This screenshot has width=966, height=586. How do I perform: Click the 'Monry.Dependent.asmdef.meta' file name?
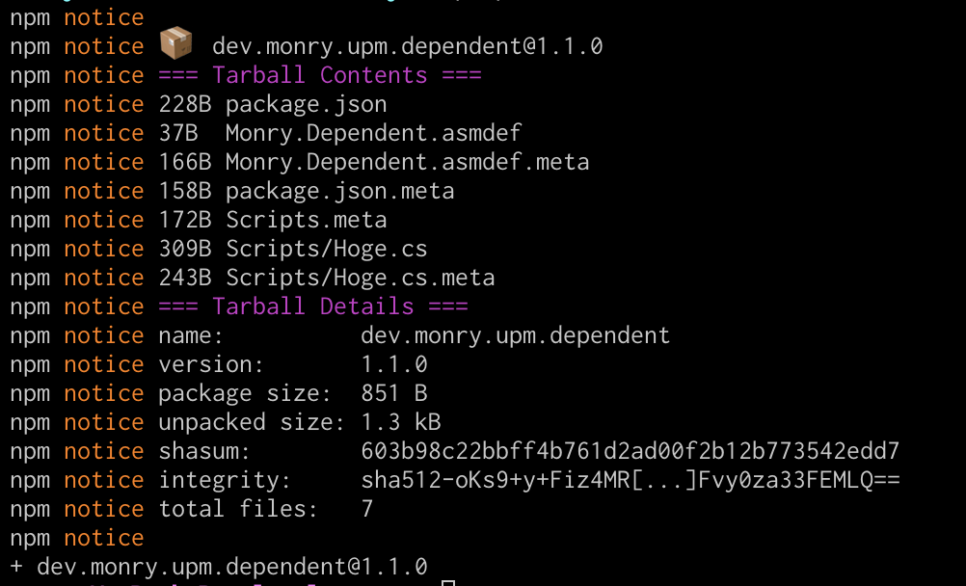[407, 162]
